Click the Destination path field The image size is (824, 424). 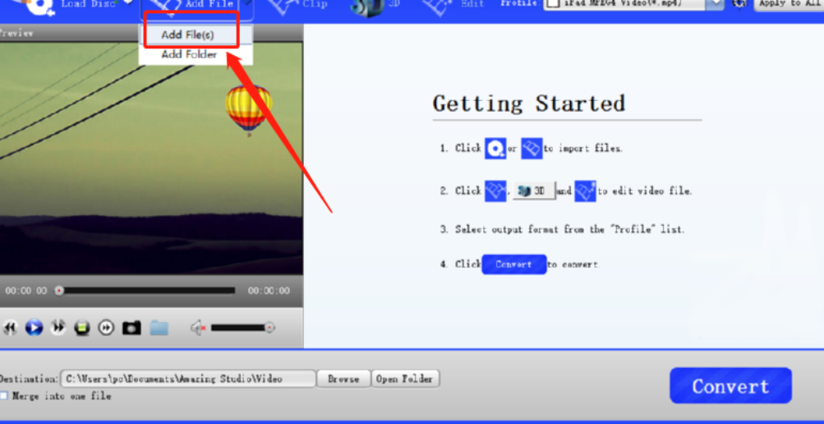(x=188, y=378)
